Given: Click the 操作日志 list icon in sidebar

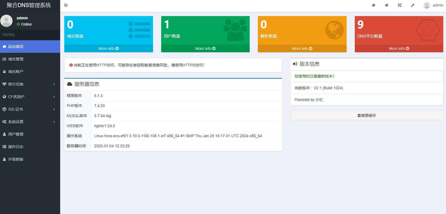Looking at the screenshot, I should click(4, 147).
